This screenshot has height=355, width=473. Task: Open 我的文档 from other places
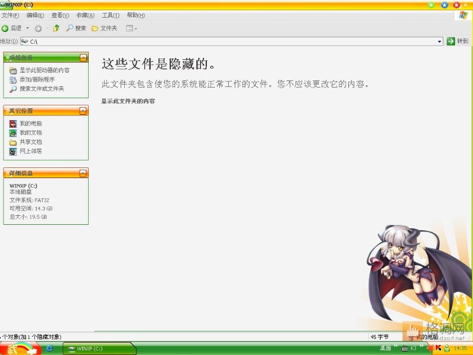(31, 133)
